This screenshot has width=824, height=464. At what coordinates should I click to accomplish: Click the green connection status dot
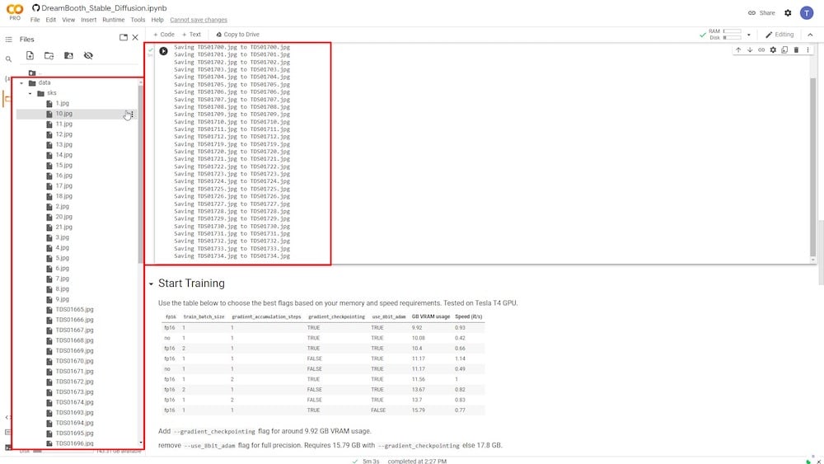809,461
